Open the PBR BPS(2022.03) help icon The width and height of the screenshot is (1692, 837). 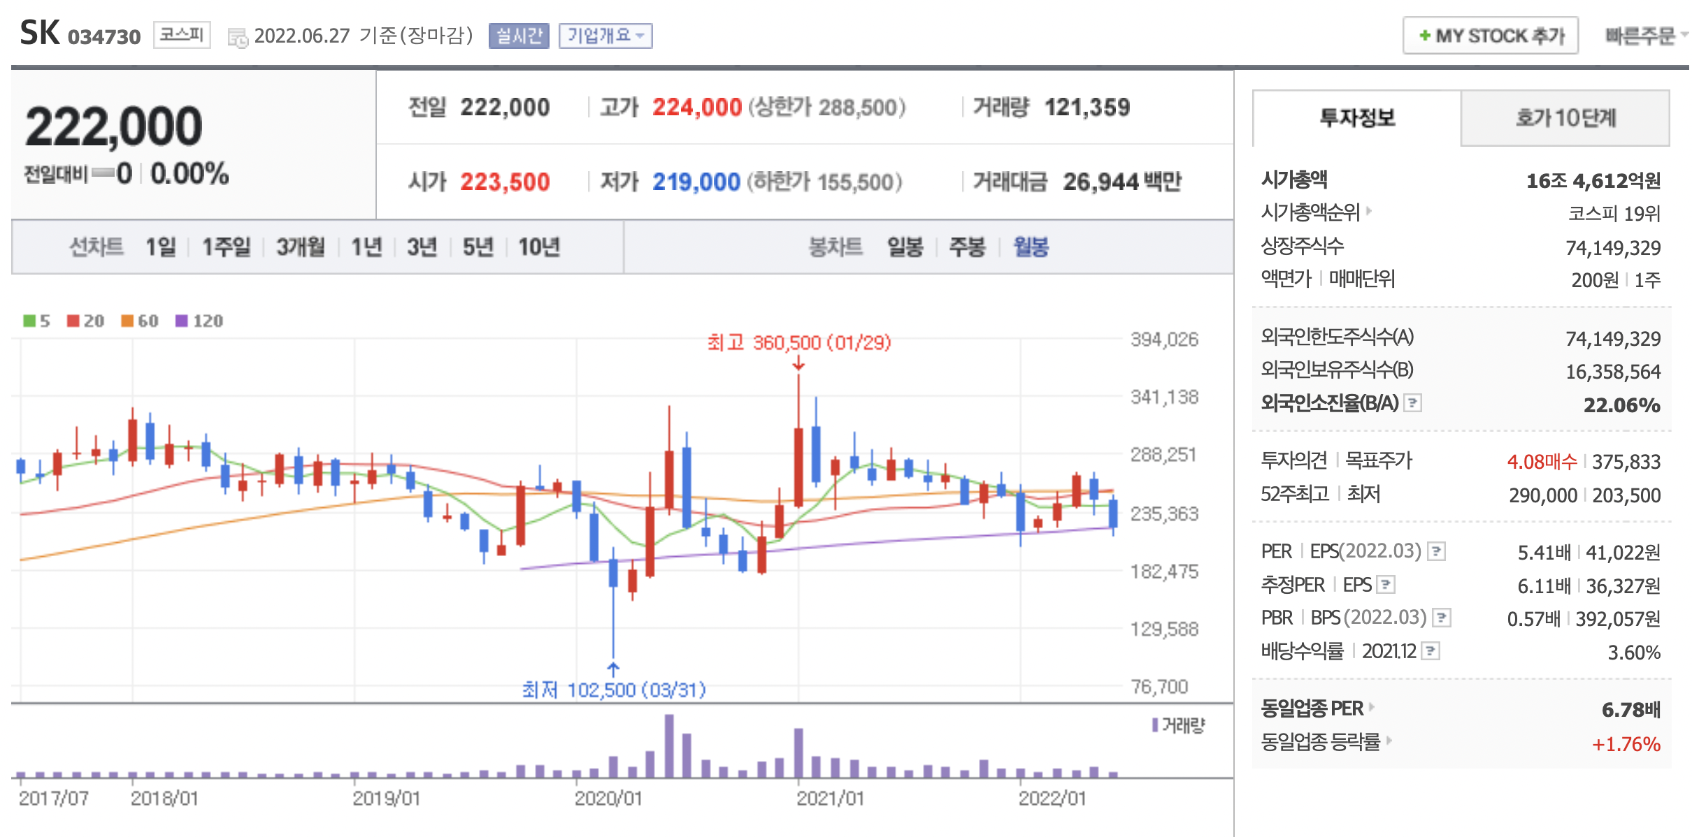pos(1442,618)
